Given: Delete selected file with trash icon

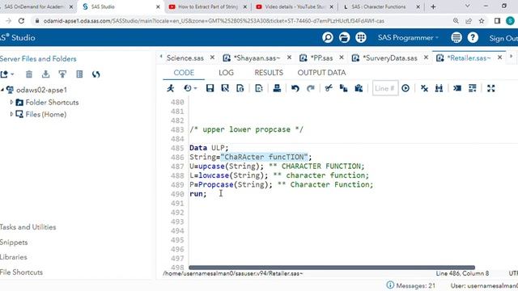Looking at the screenshot, I should 29,74.
